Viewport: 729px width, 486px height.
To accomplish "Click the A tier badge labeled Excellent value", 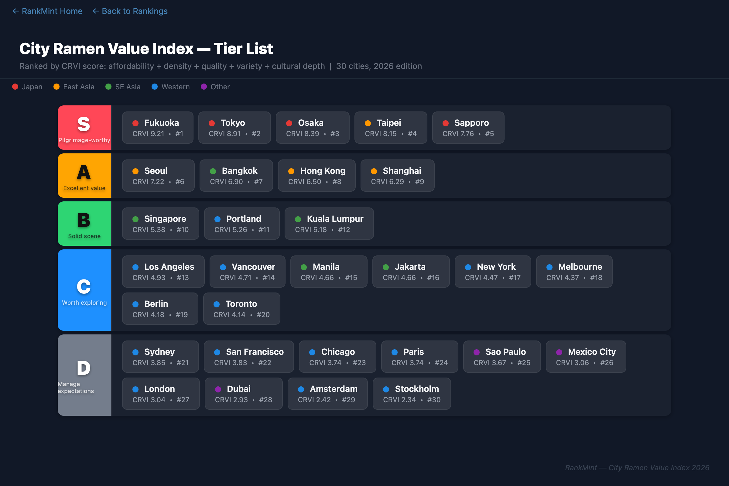I will 84,176.
